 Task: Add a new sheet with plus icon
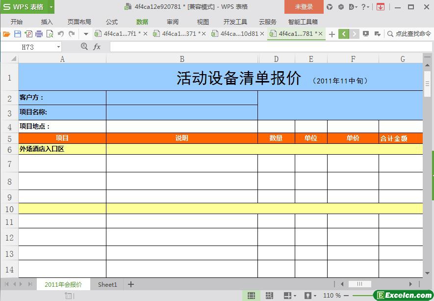[131, 284]
